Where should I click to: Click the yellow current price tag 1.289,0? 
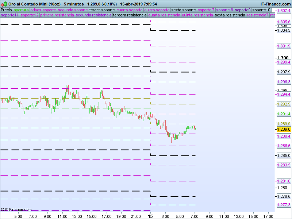pos(284,130)
